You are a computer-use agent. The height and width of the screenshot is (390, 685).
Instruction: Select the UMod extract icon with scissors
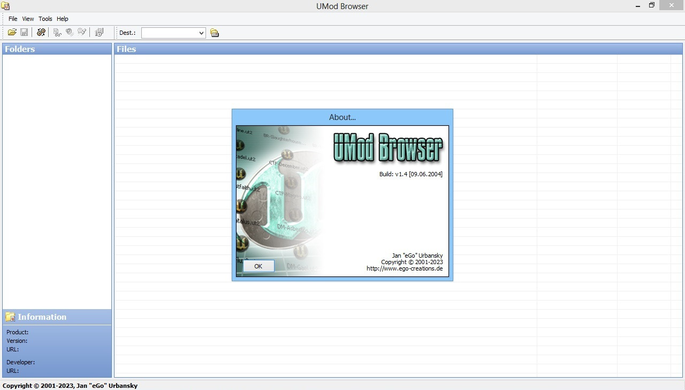coord(57,32)
